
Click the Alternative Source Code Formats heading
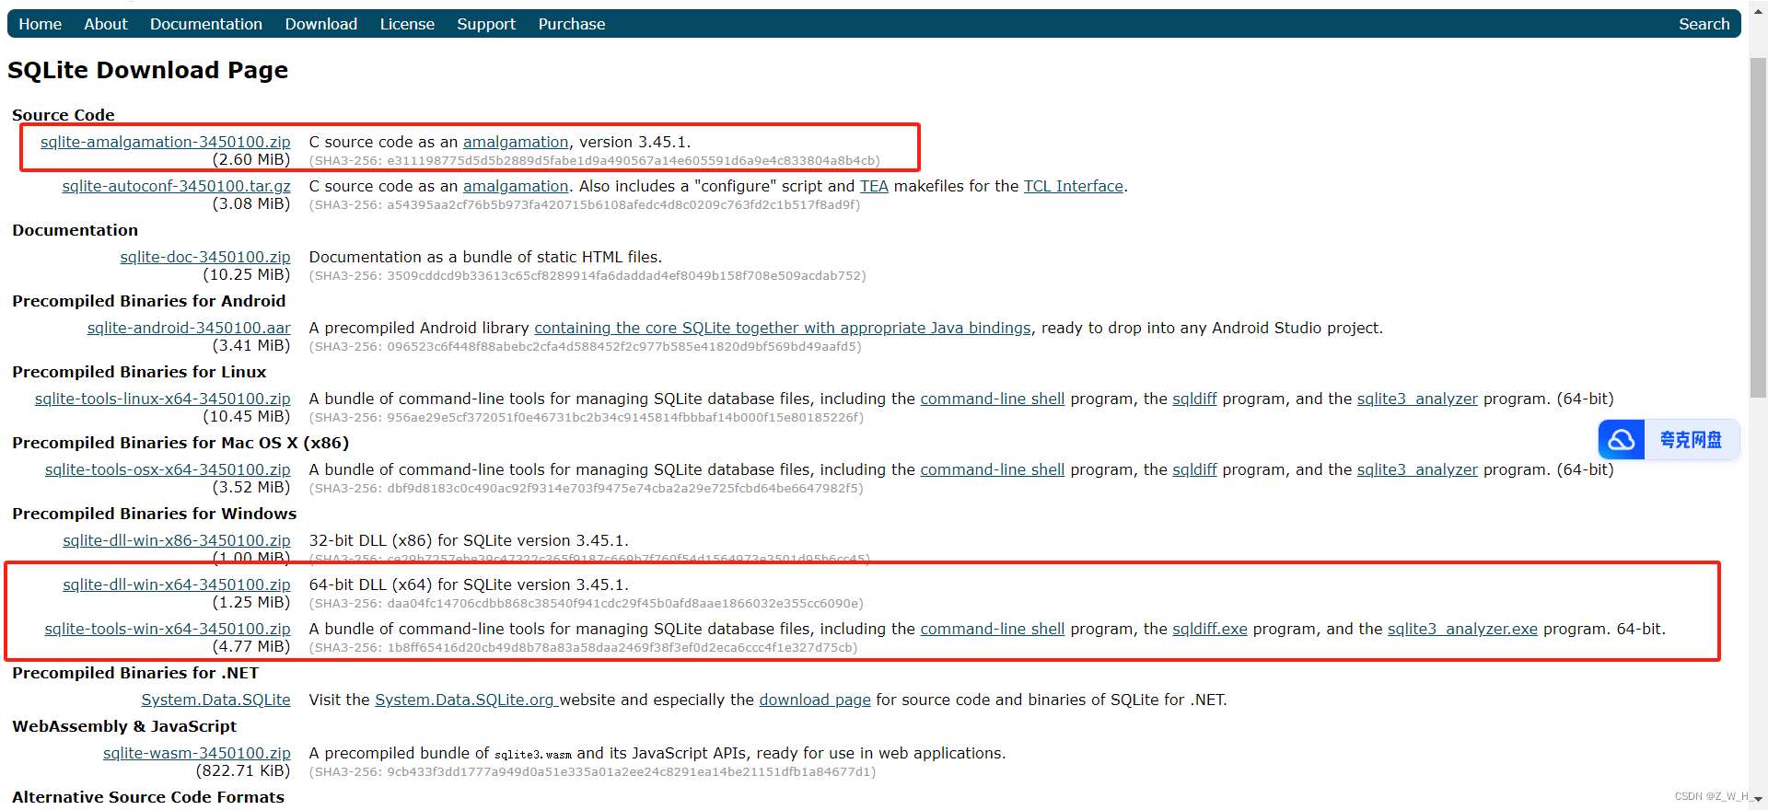pyautogui.click(x=148, y=797)
